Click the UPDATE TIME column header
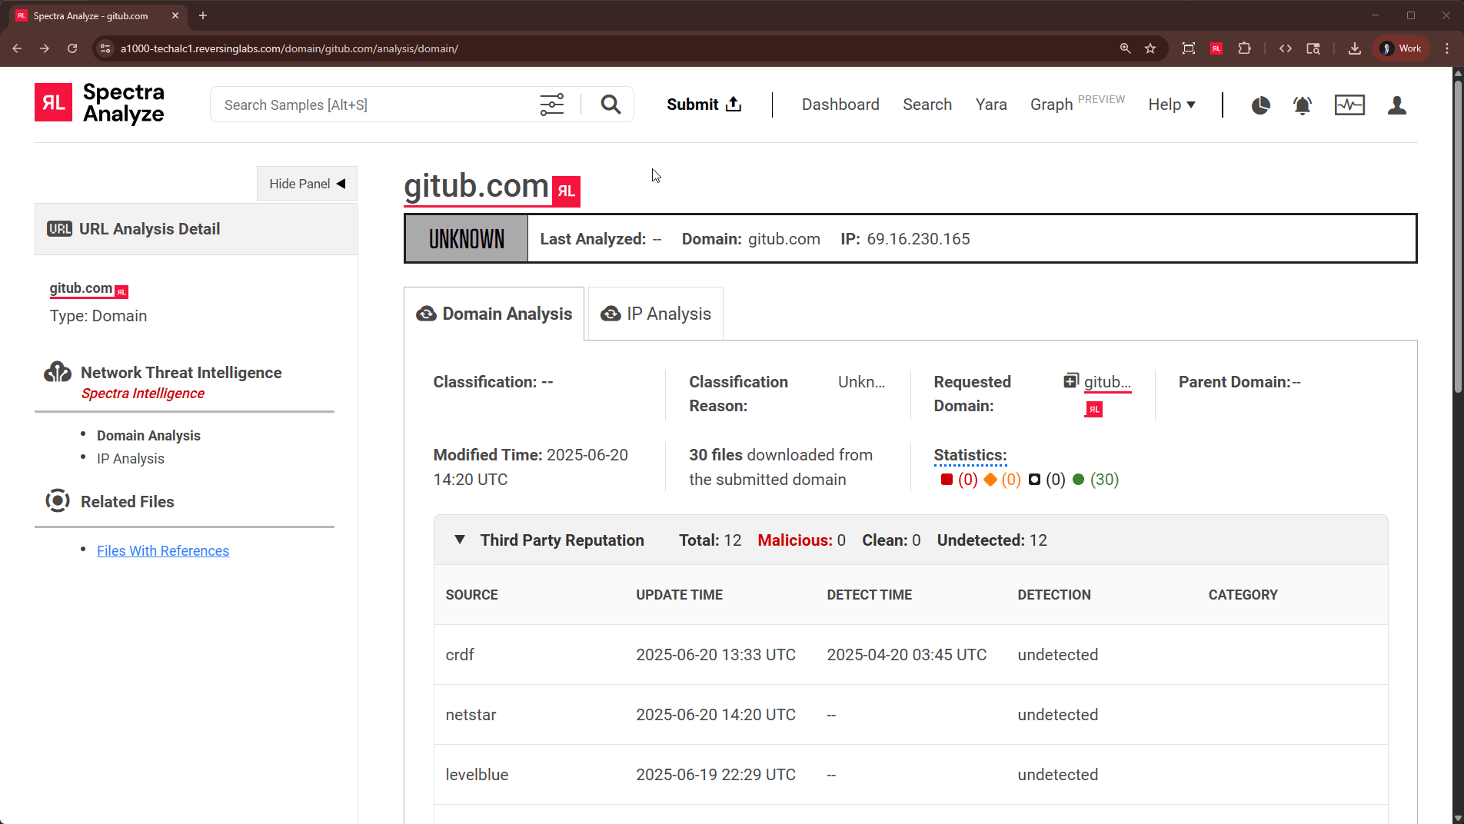This screenshot has height=824, width=1464. (679, 595)
